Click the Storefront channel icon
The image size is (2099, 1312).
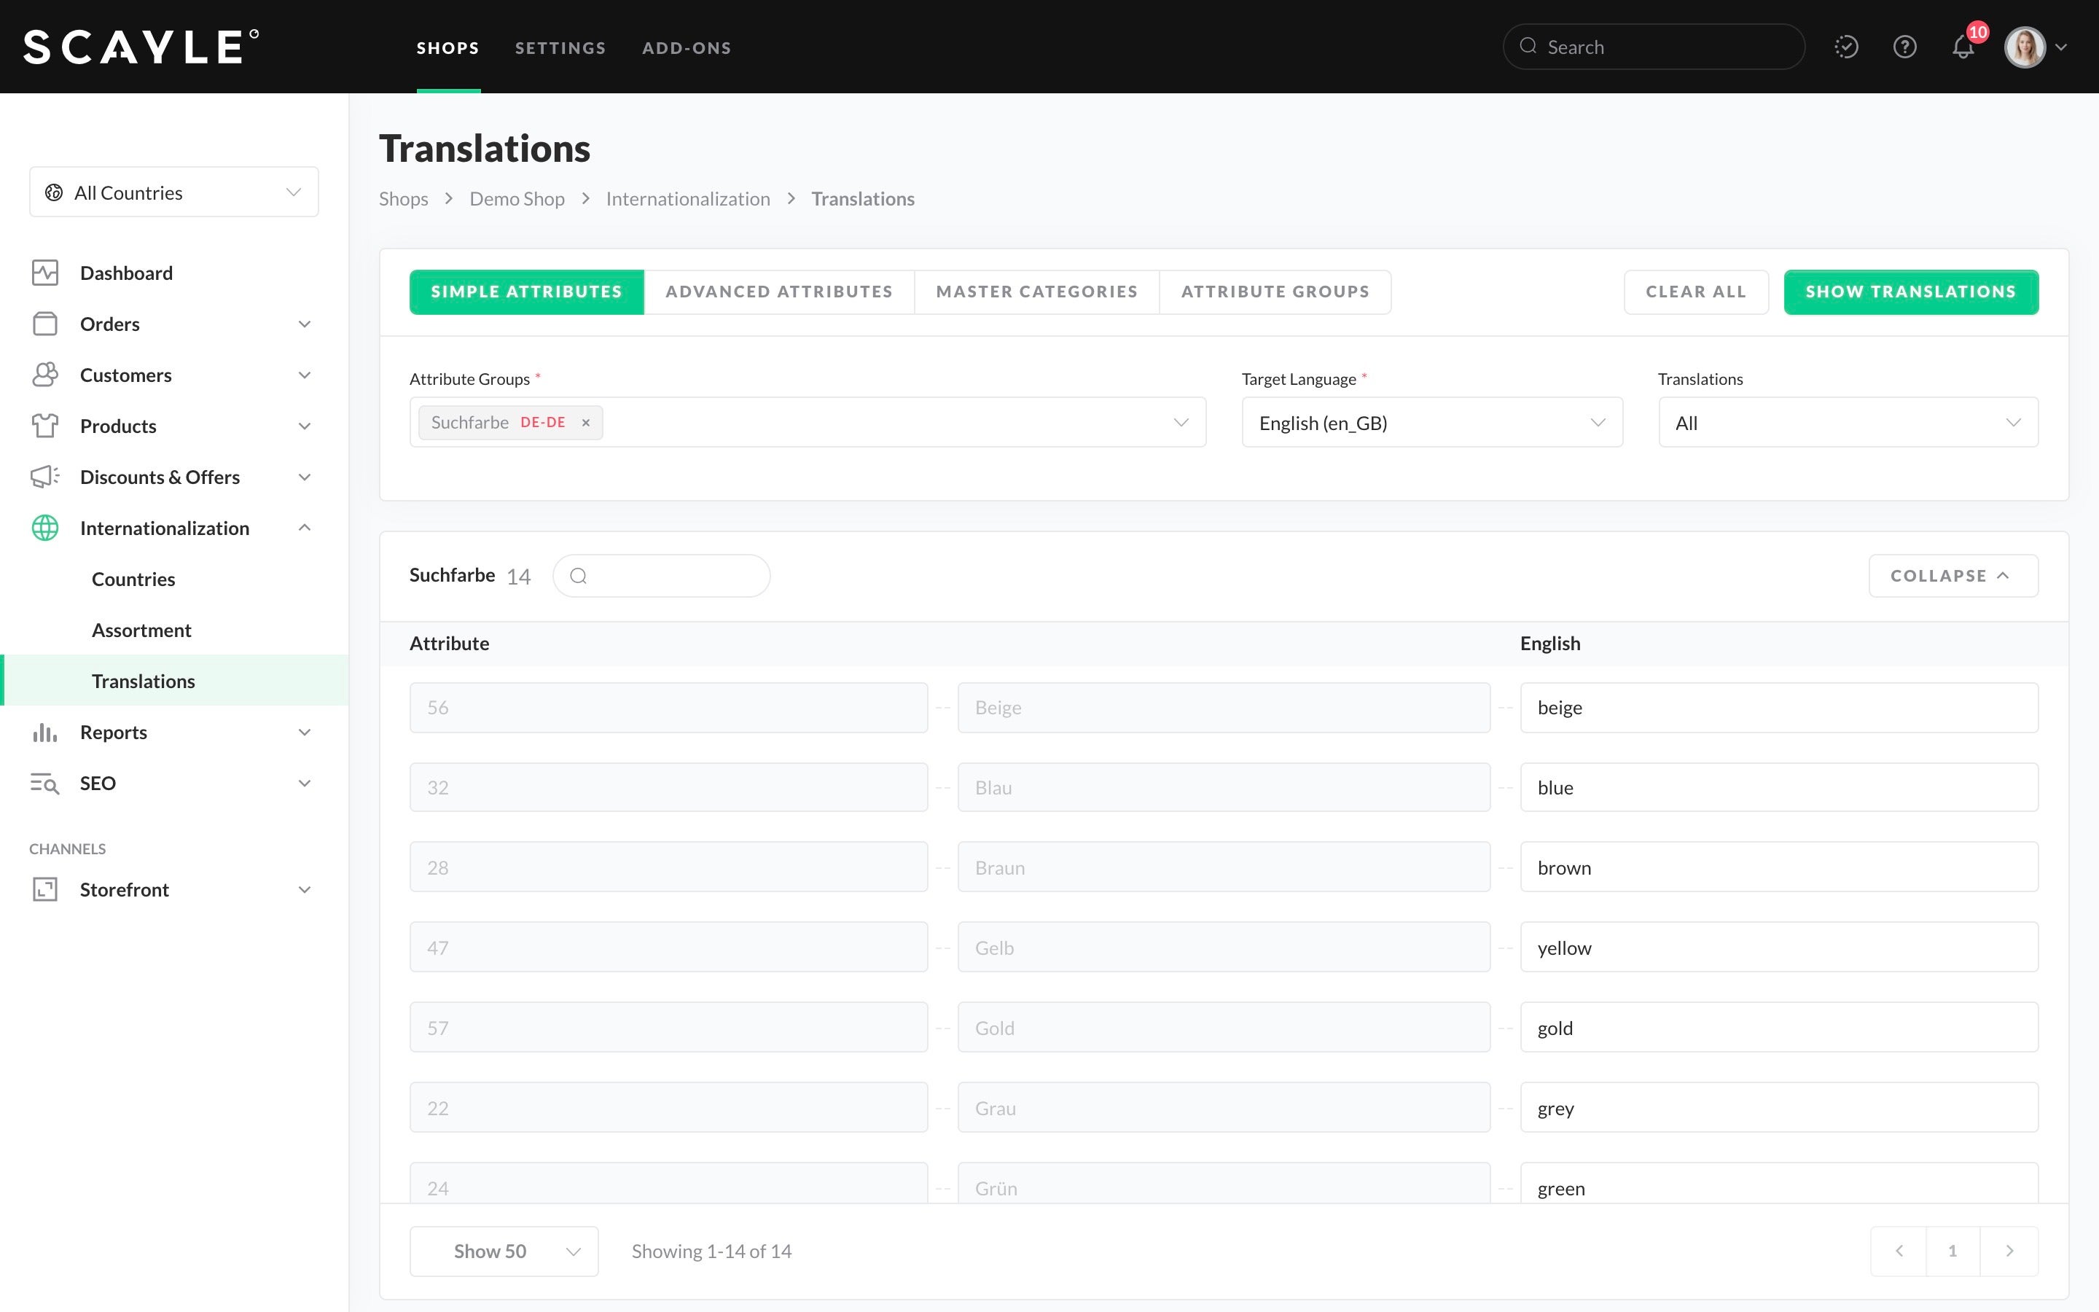pyautogui.click(x=45, y=889)
